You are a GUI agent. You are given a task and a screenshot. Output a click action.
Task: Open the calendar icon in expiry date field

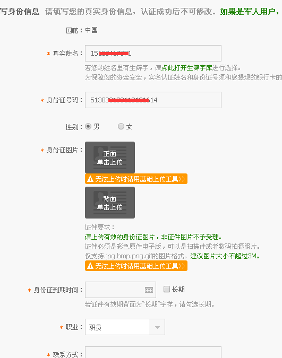149,290
